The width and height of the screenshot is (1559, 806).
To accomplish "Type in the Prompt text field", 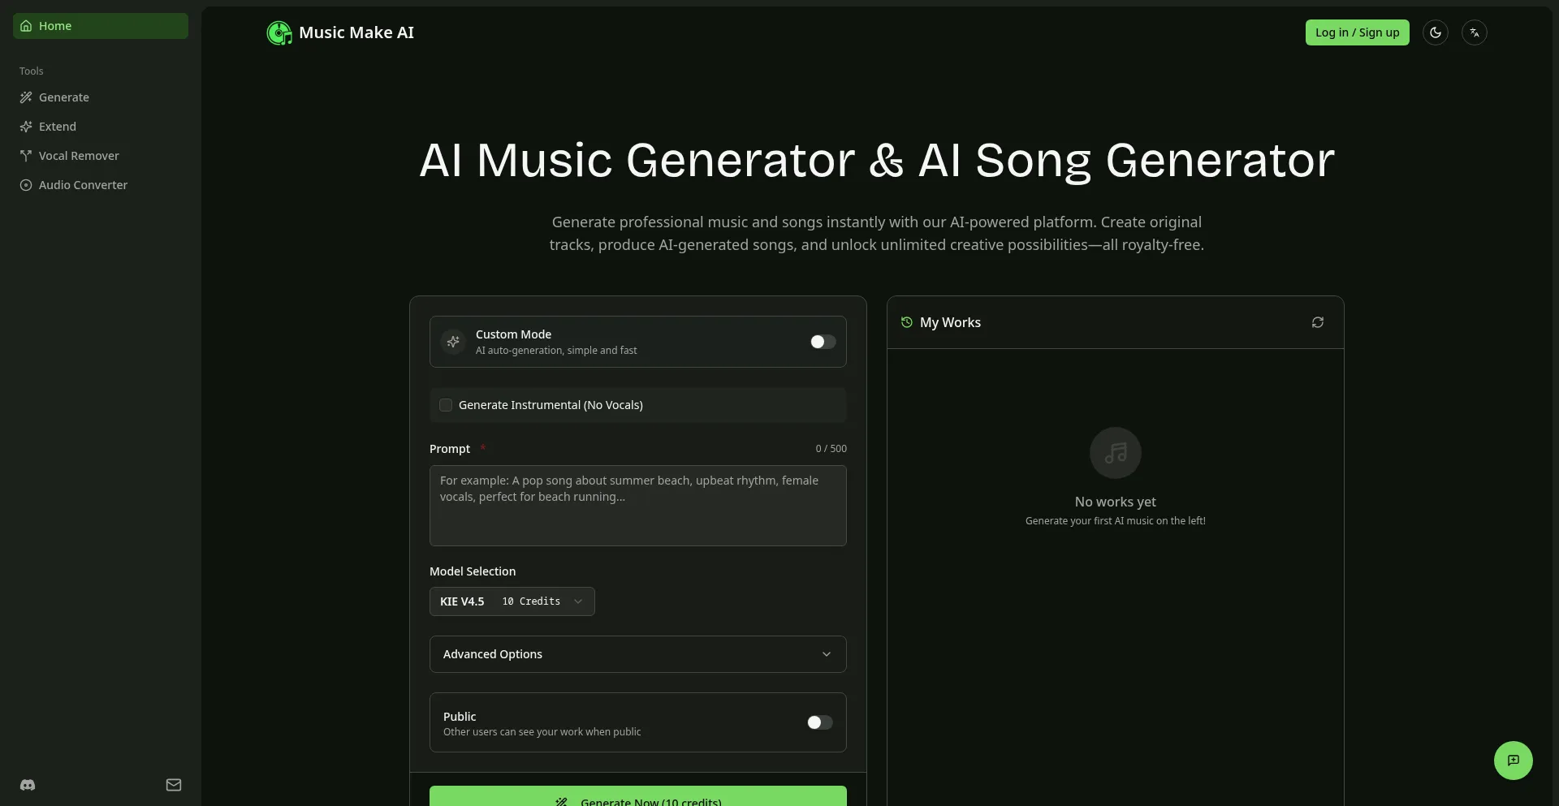I will pyautogui.click(x=637, y=506).
